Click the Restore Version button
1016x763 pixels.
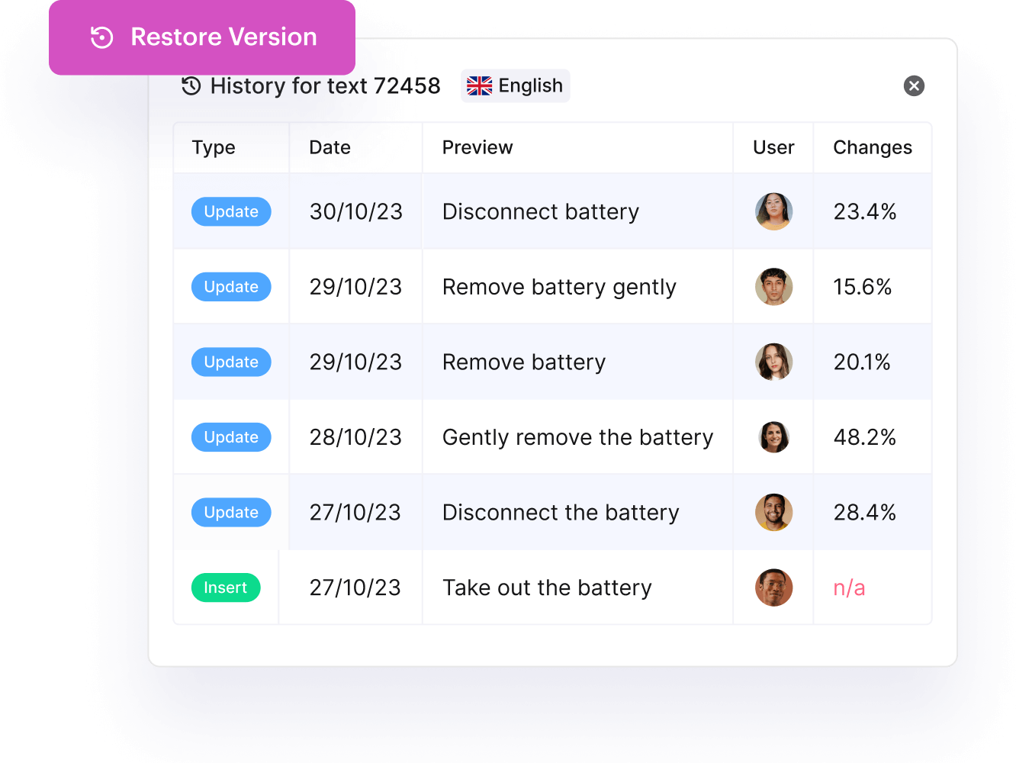tap(202, 37)
